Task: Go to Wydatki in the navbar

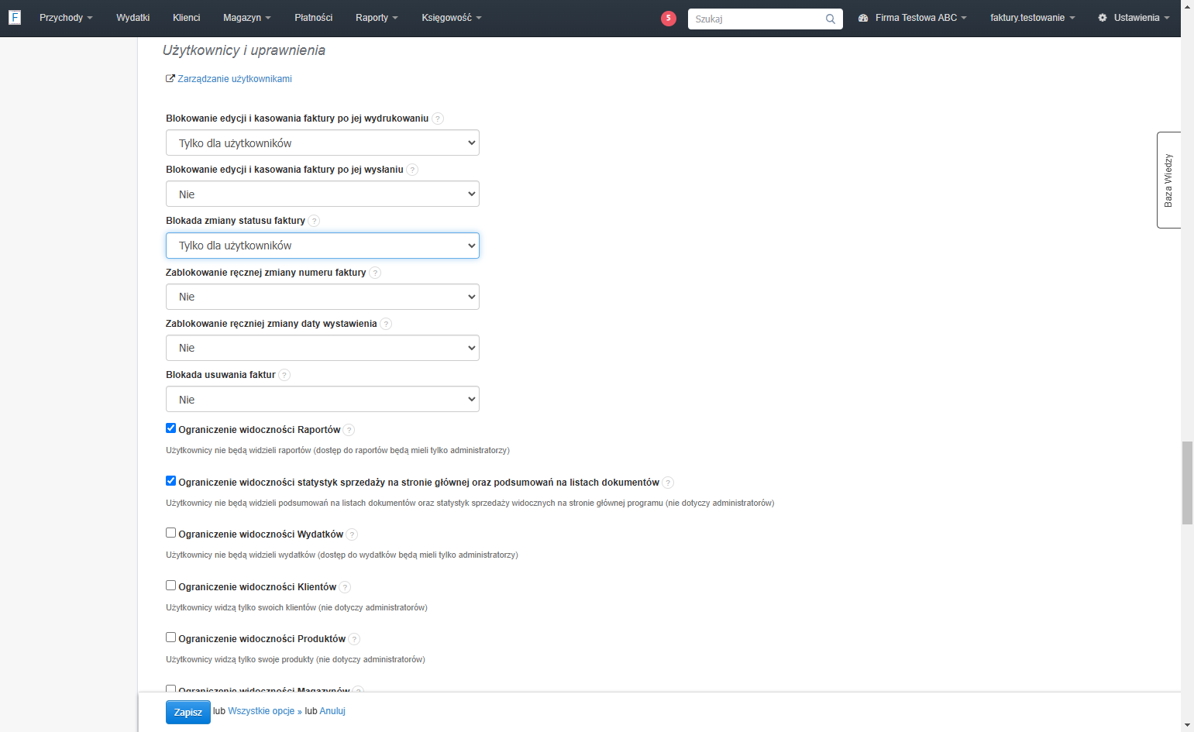Action: [132, 18]
